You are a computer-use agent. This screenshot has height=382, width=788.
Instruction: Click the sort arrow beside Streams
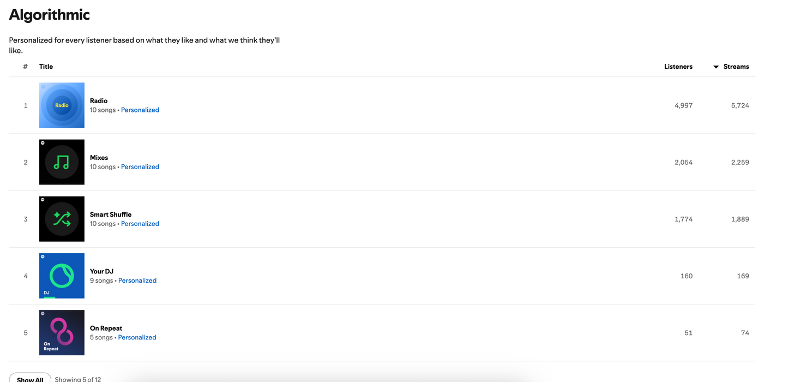pos(716,67)
